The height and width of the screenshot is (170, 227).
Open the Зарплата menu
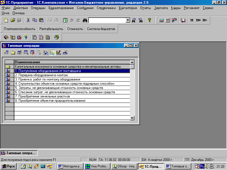coord(161,8)
